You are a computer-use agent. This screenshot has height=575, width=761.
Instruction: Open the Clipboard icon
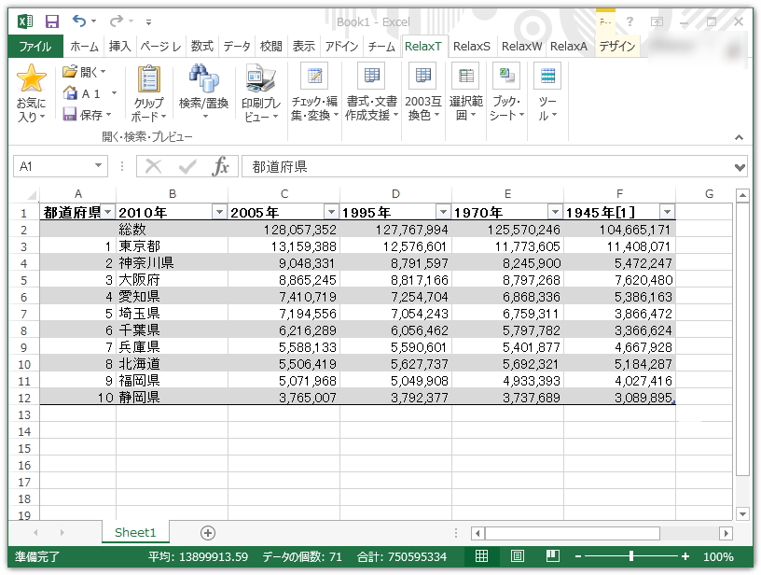[148, 78]
